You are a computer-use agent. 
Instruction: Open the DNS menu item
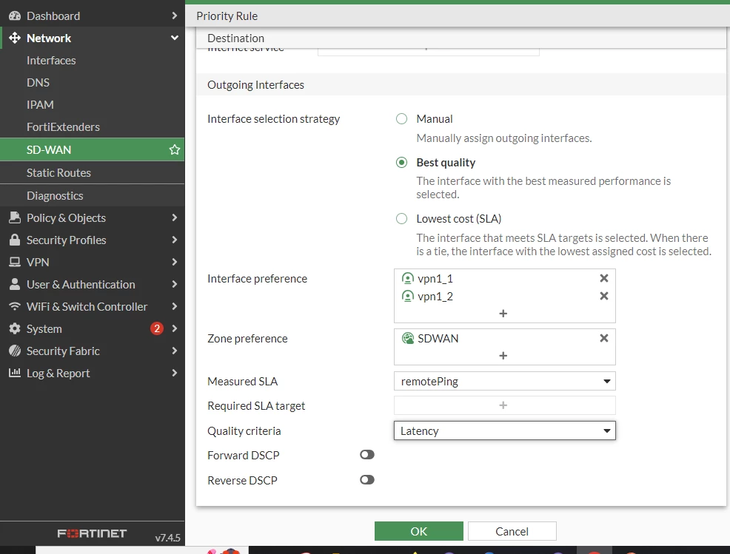(93, 83)
